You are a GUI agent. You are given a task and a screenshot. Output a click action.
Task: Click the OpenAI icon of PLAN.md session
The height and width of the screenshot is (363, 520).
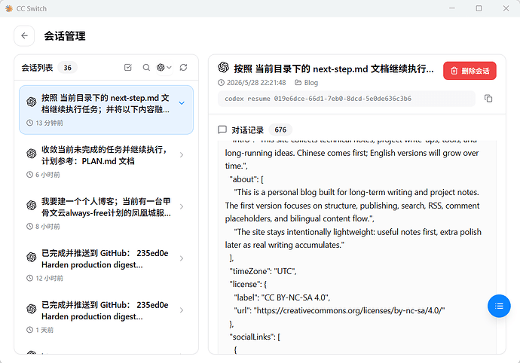(x=32, y=154)
